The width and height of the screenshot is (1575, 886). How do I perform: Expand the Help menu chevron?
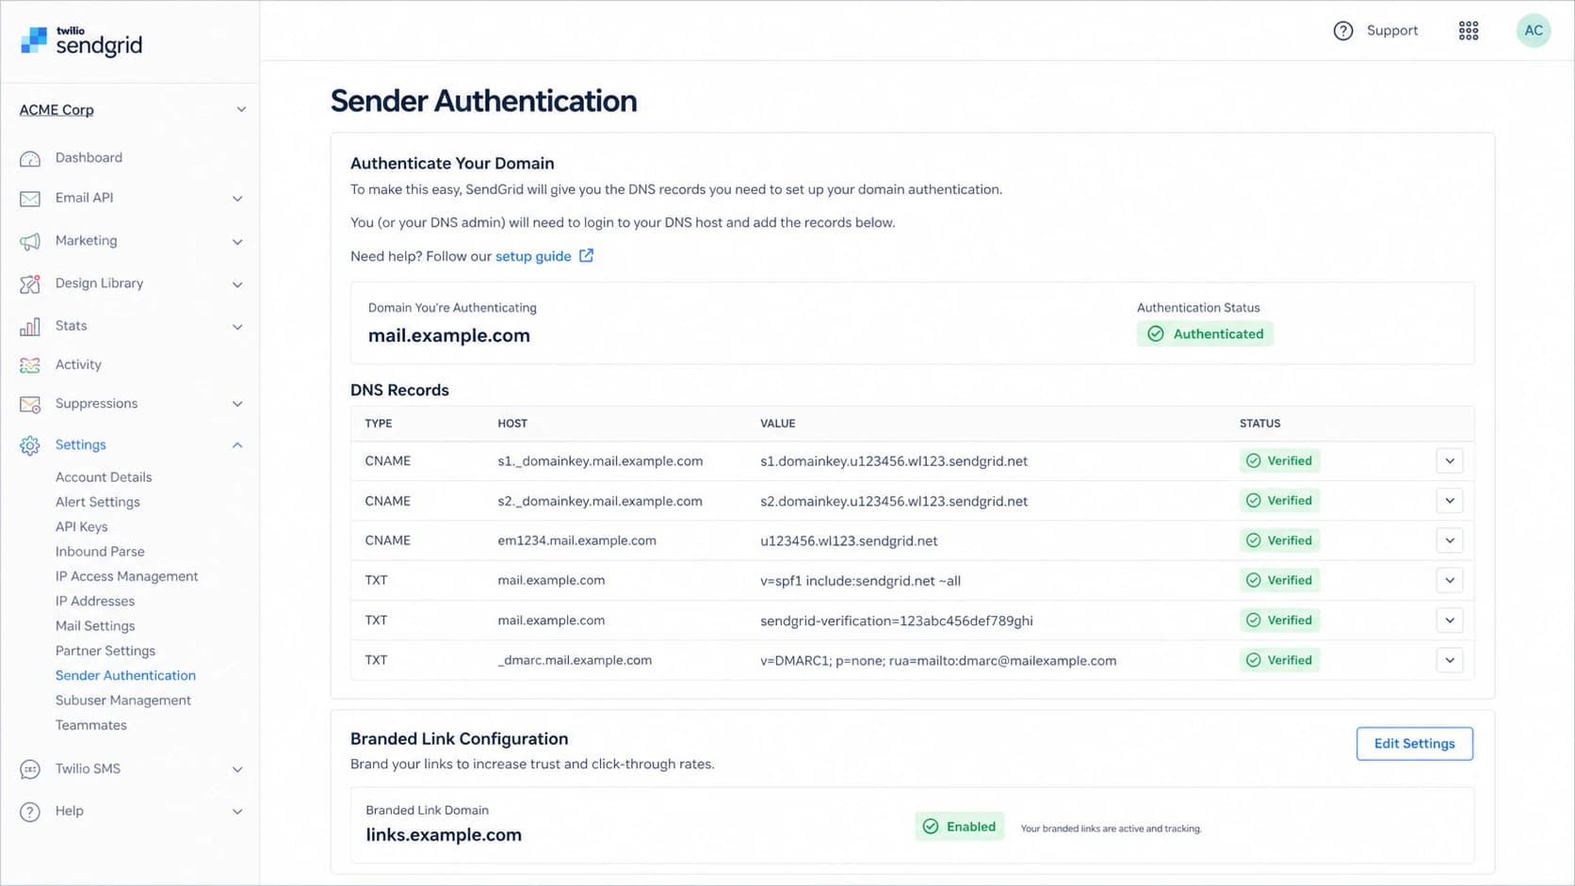coord(237,812)
